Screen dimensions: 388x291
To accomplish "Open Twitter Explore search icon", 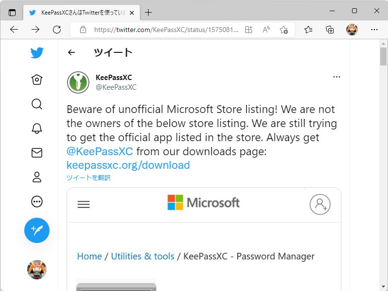I will [x=37, y=104].
